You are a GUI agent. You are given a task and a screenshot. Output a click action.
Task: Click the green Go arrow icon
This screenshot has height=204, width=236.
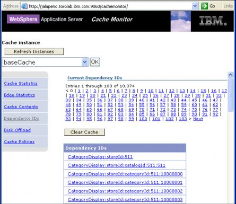pyautogui.click(x=204, y=6)
